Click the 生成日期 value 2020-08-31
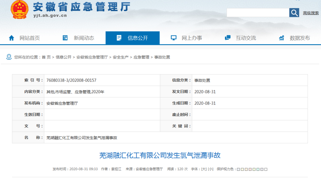The height and width of the screenshot is (180, 321). (x=205, y=103)
